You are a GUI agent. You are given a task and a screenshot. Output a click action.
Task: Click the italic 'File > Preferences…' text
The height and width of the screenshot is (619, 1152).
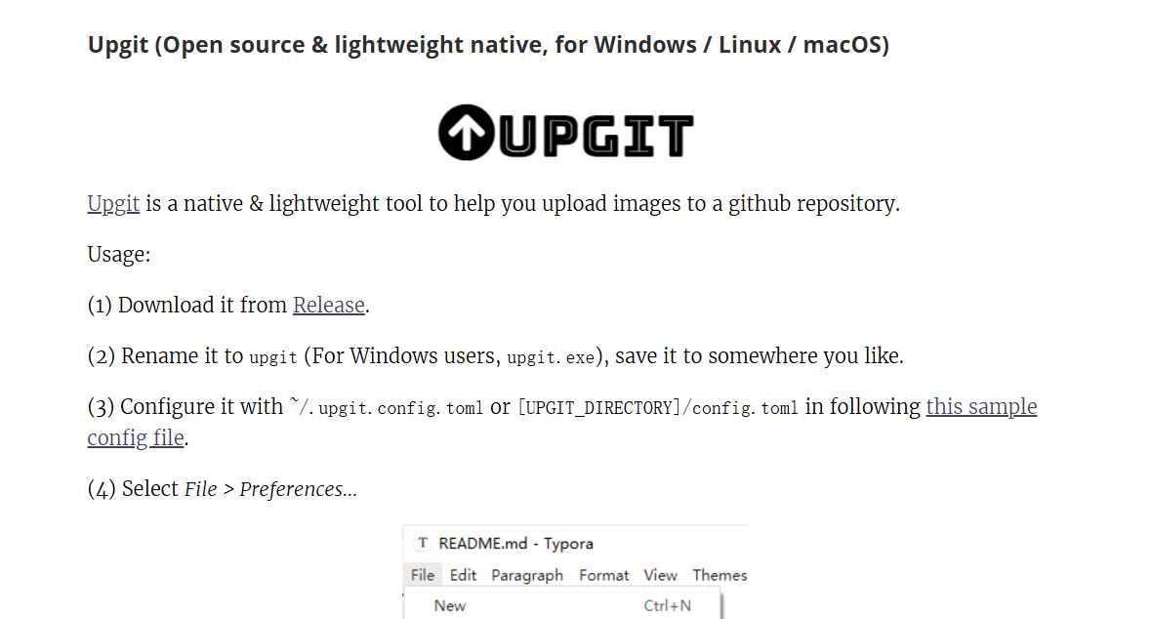(270, 489)
